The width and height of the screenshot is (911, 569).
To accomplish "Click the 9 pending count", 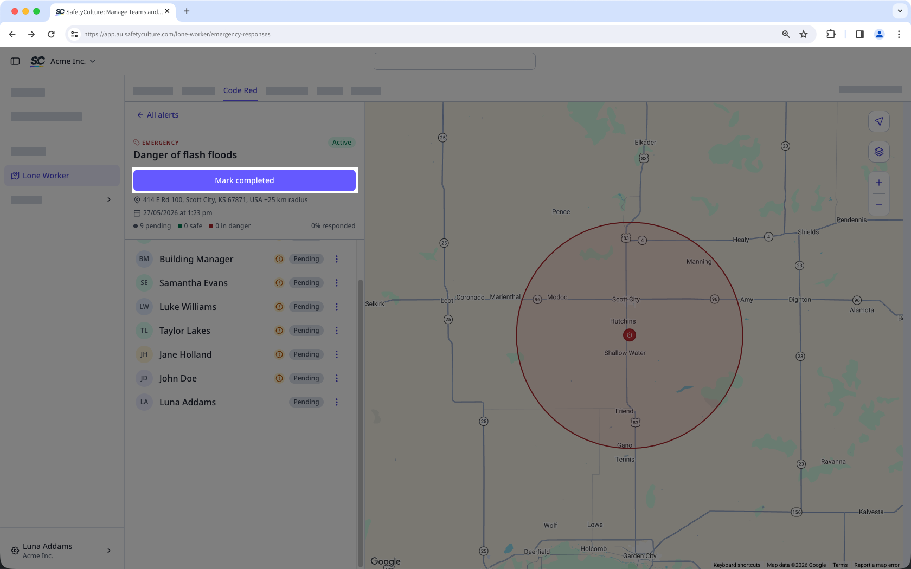I will pyautogui.click(x=152, y=226).
